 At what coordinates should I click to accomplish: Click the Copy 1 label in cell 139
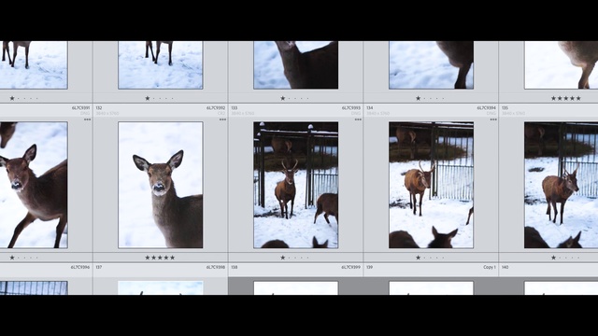(x=490, y=268)
